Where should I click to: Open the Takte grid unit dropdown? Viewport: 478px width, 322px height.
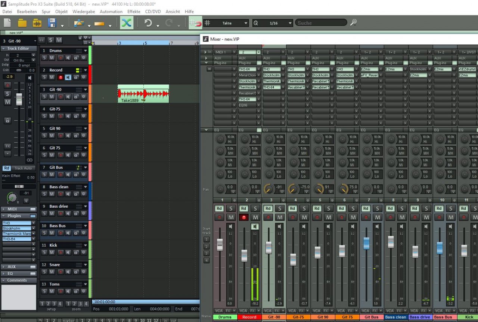click(x=246, y=23)
